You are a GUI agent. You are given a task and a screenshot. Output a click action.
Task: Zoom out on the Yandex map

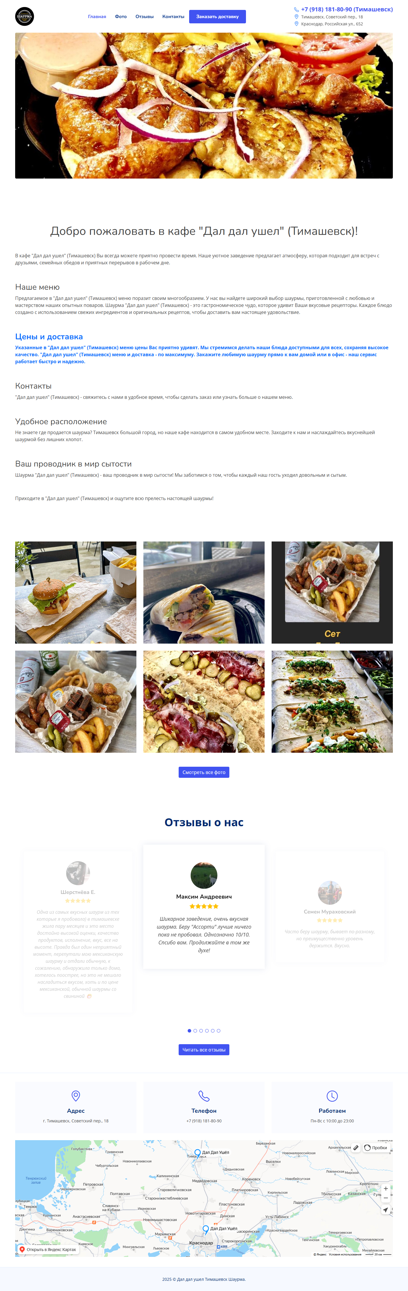[386, 1198]
